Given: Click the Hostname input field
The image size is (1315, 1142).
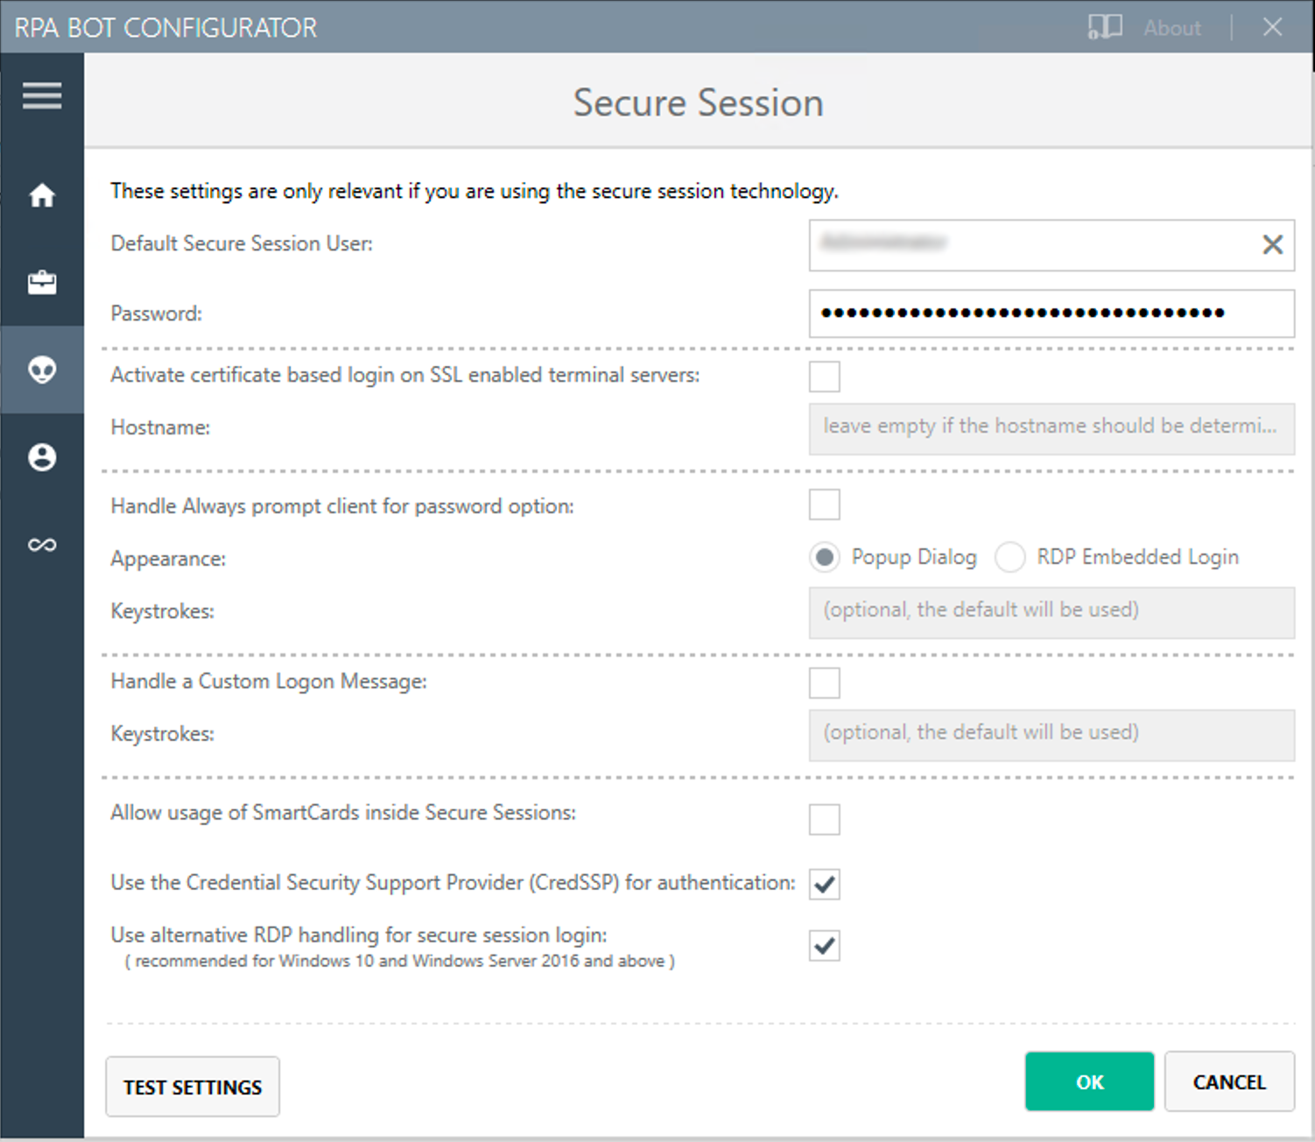Looking at the screenshot, I should click(1051, 428).
